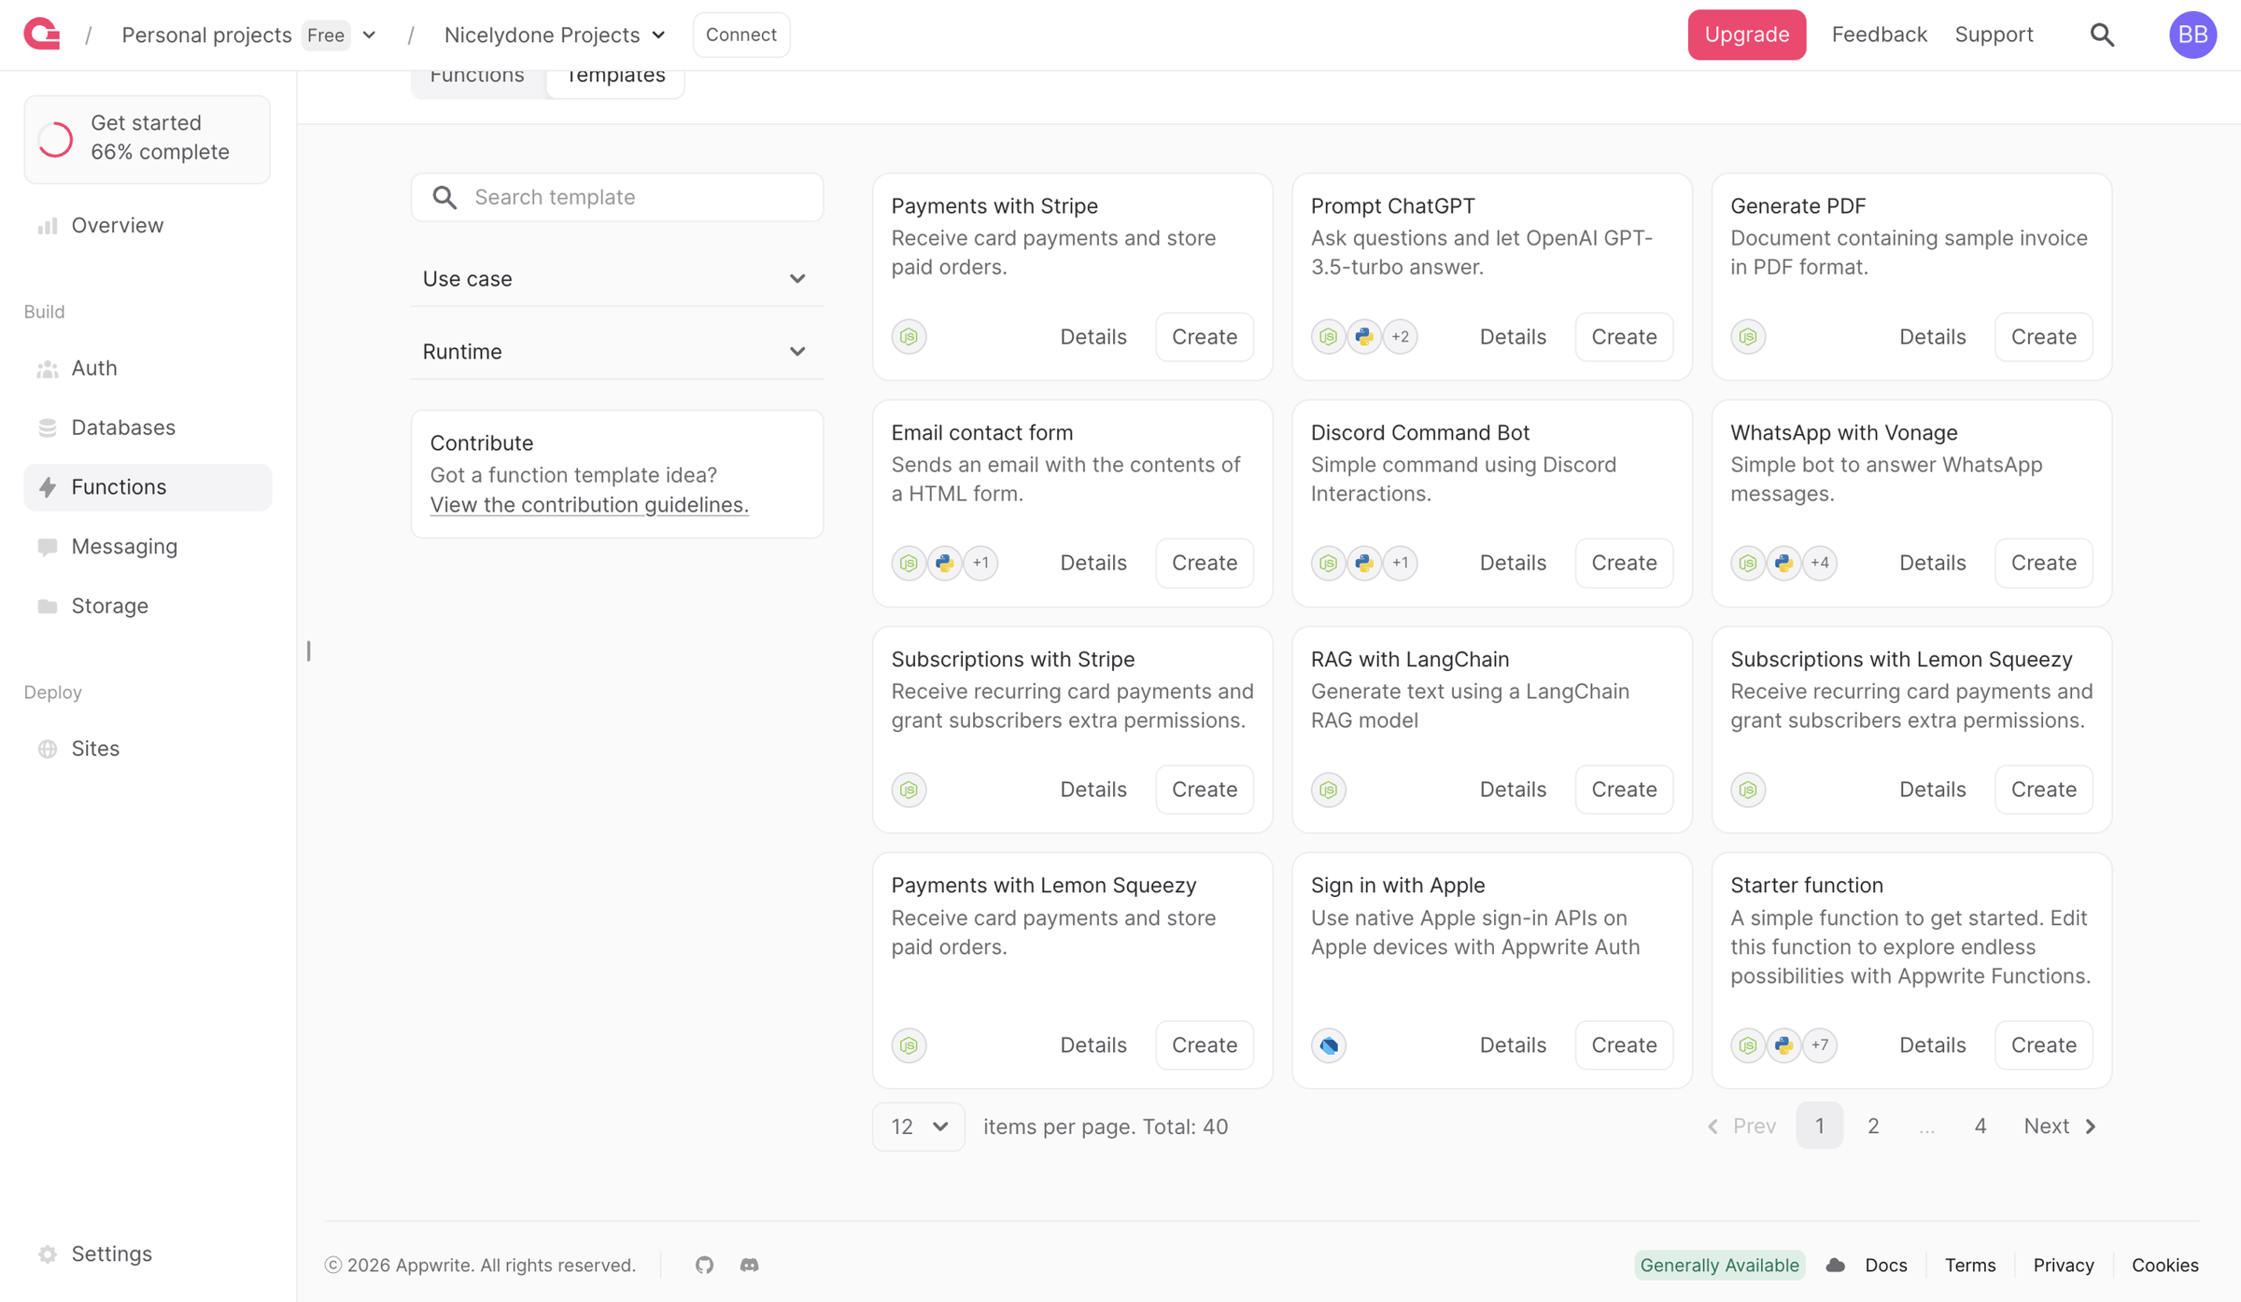2241x1302 pixels.
Task: Click the Swift runtime icon on Sign in with Apple
Action: pos(1328,1044)
